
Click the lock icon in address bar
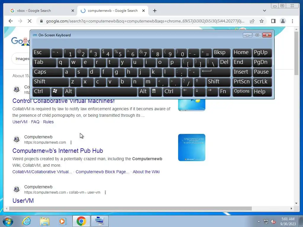[x=41, y=21]
